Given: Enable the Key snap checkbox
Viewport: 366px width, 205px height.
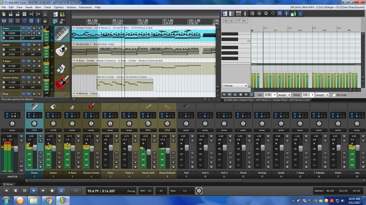Looking at the screenshot, I should pos(334,95).
